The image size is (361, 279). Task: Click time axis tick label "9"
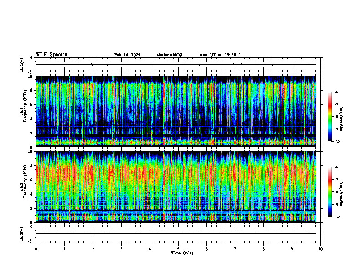(x=292, y=249)
